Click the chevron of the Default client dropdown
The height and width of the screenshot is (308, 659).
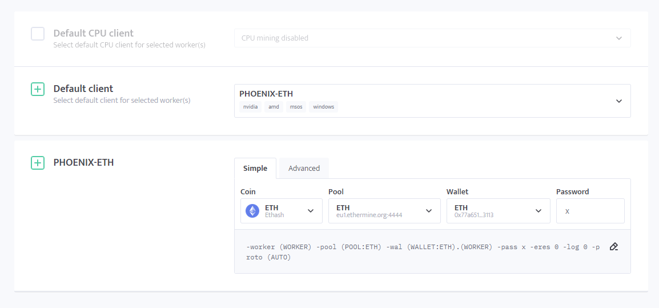tap(618, 101)
